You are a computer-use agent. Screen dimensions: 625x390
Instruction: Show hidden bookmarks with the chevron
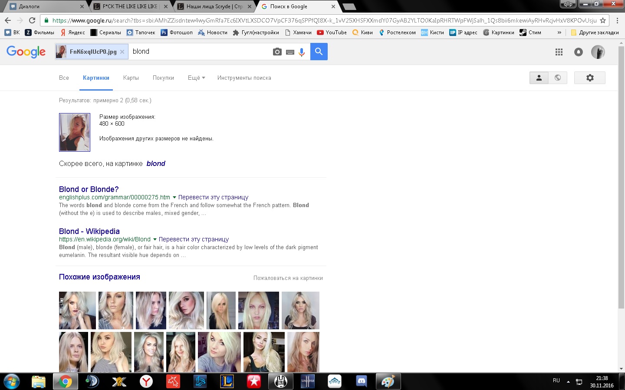pos(559,32)
